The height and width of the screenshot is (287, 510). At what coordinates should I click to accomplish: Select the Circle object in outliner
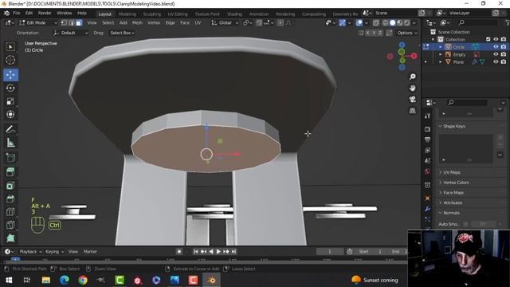[459, 47]
